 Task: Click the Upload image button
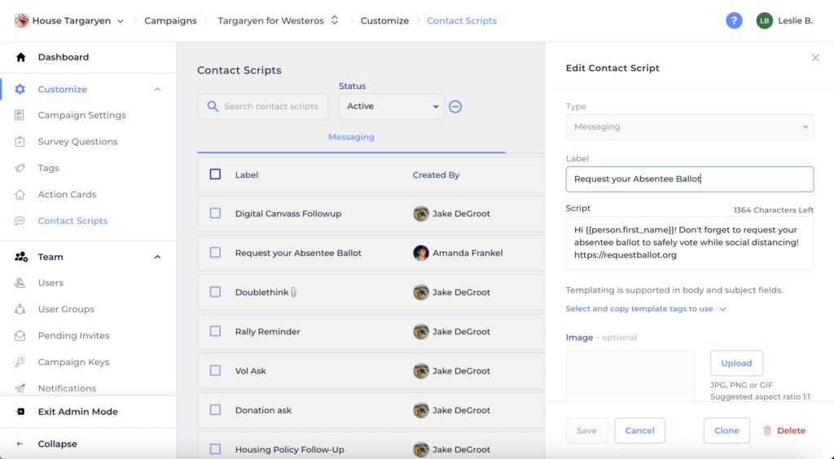736,363
